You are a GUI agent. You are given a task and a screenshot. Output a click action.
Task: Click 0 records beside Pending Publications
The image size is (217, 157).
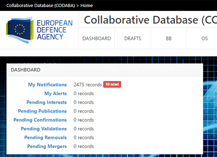coord(84,111)
